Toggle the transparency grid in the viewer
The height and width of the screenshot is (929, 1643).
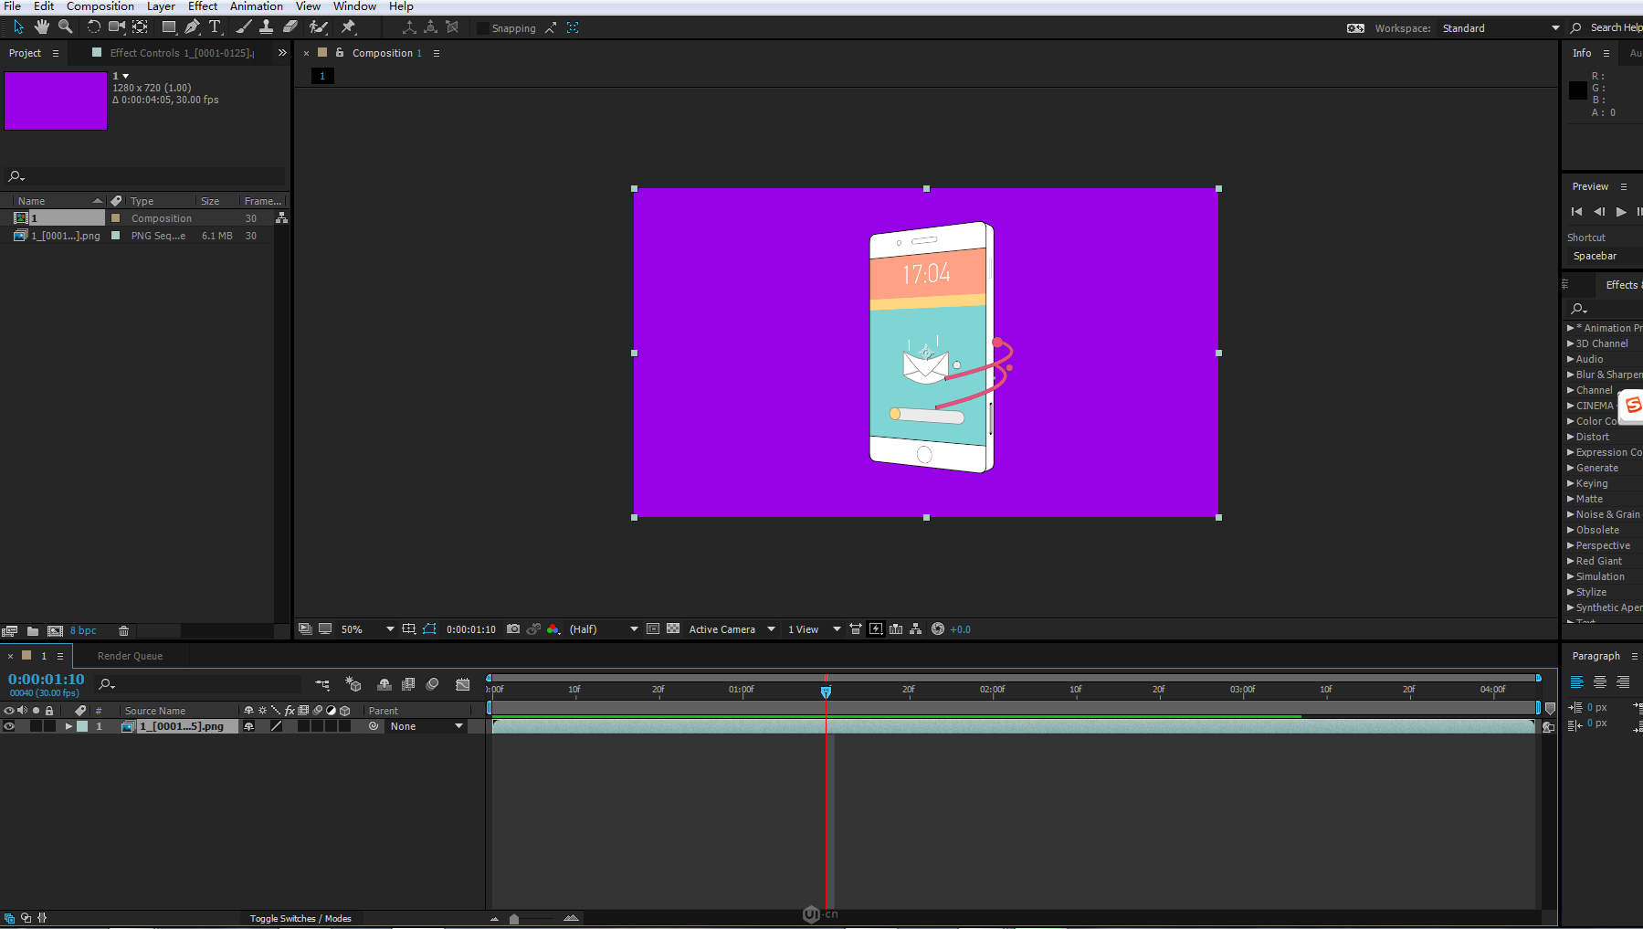tap(673, 629)
